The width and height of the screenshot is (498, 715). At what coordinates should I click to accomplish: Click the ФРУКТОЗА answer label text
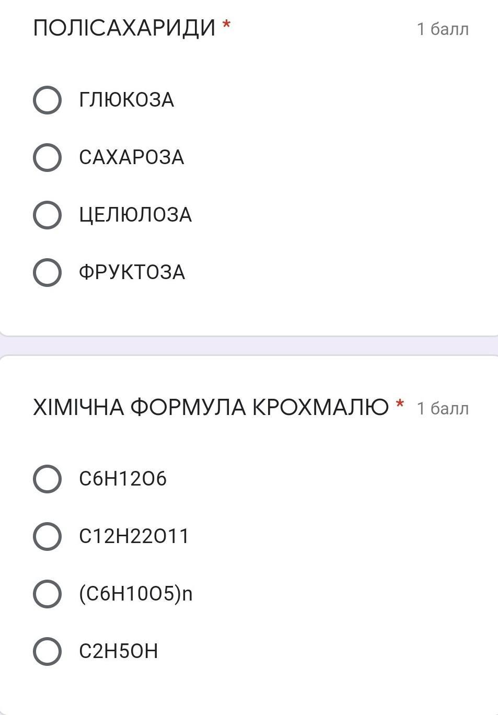132,272
